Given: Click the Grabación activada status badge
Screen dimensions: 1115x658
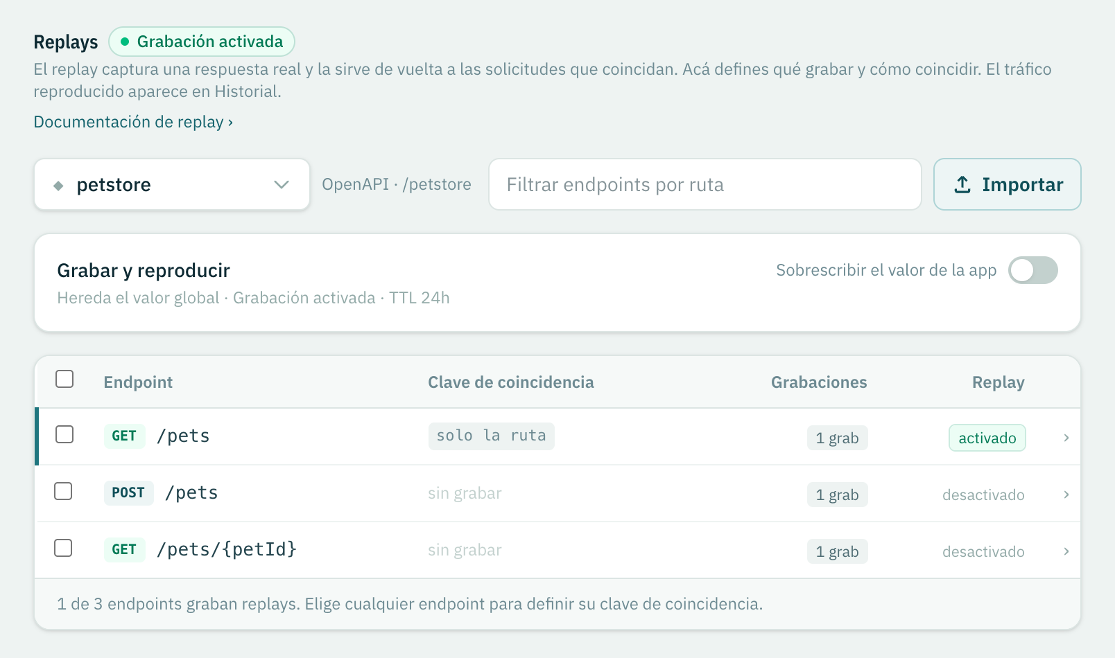Looking at the screenshot, I should [202, 42].
